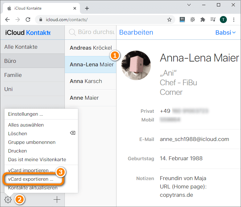Click the Bearbeiten button
Image resolution: width=241 pixels, height=207 pixels.
tap(136, 32)
